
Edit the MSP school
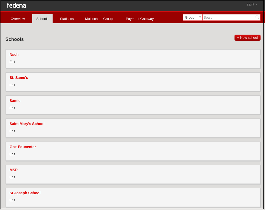click(x=12, y=177)
